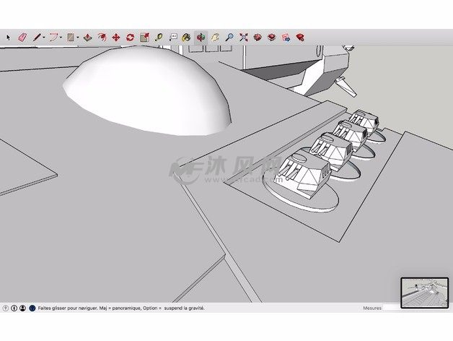
Task: Select the Move tool with red arrows
Action: coord(115,36)
